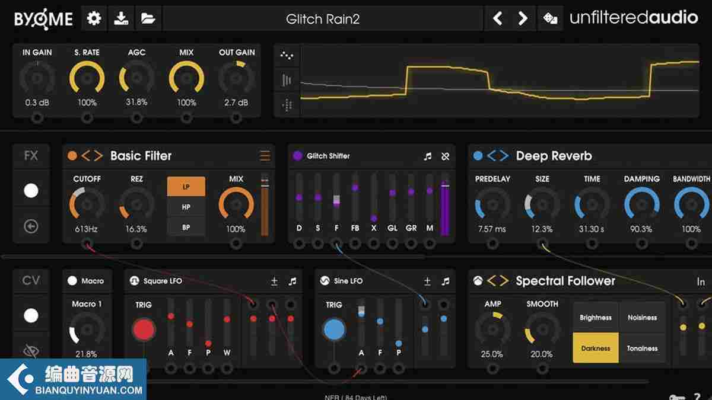Click the Sine LFO waveform icon

pyautogui.click(x=325, y=281)
